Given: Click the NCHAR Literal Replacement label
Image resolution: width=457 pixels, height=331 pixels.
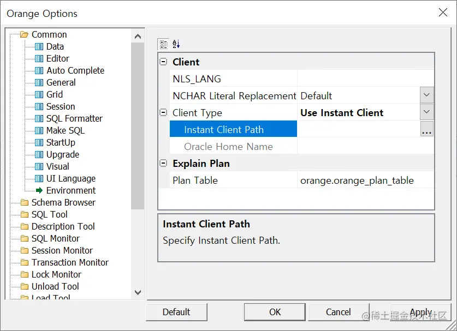Looking at the screenshot, I should [234, 96].
